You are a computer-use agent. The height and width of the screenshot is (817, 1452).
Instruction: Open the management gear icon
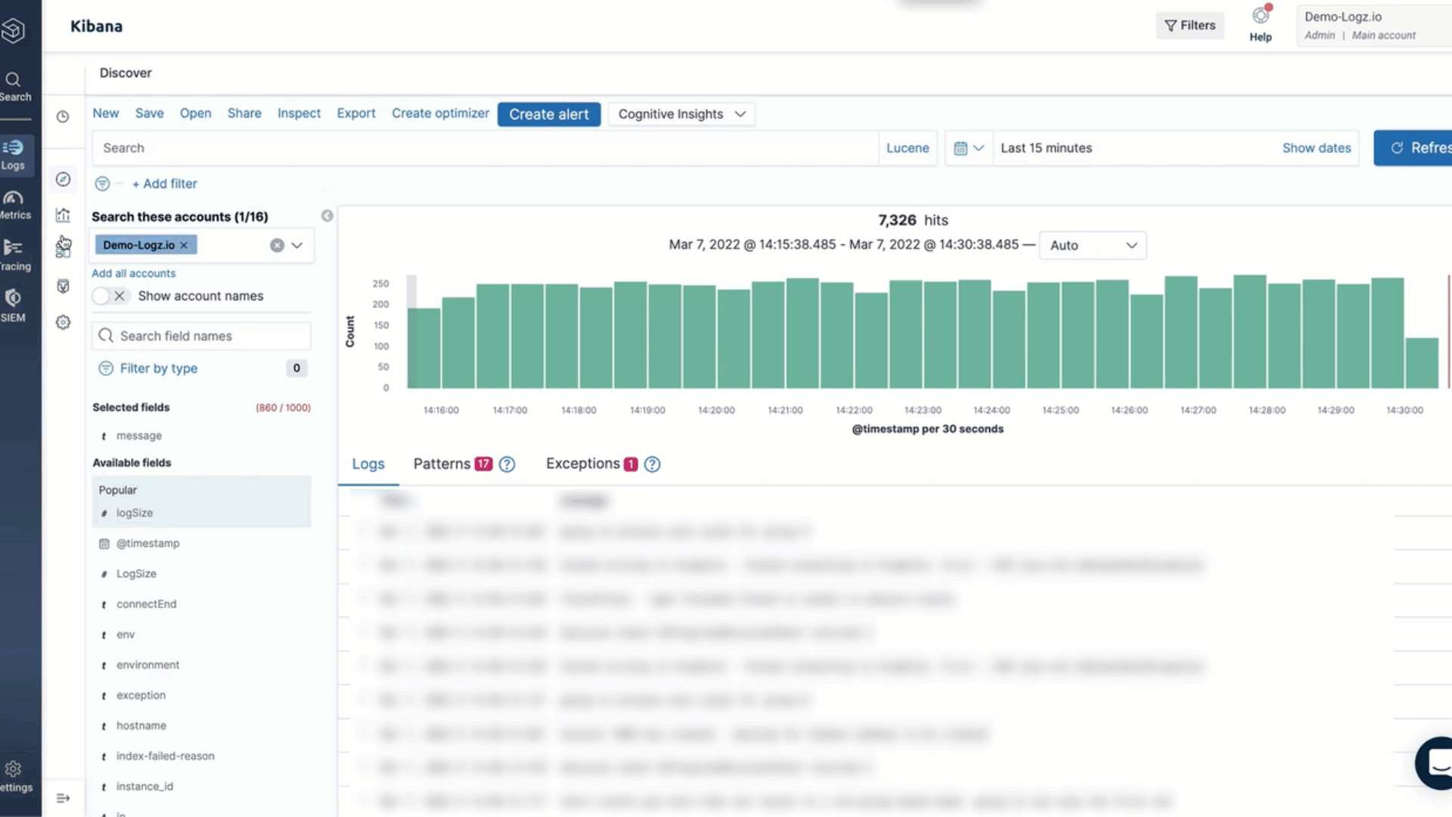pyautogui.click(x=64, y=322)
